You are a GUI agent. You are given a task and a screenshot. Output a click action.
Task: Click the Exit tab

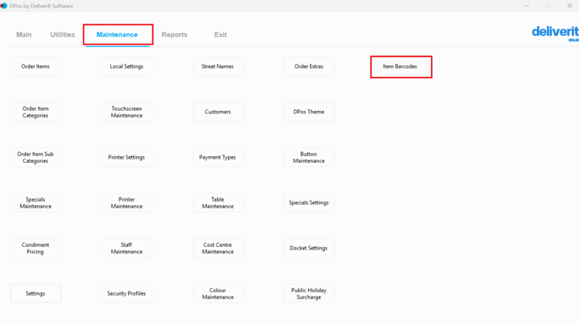coord(220,34)
